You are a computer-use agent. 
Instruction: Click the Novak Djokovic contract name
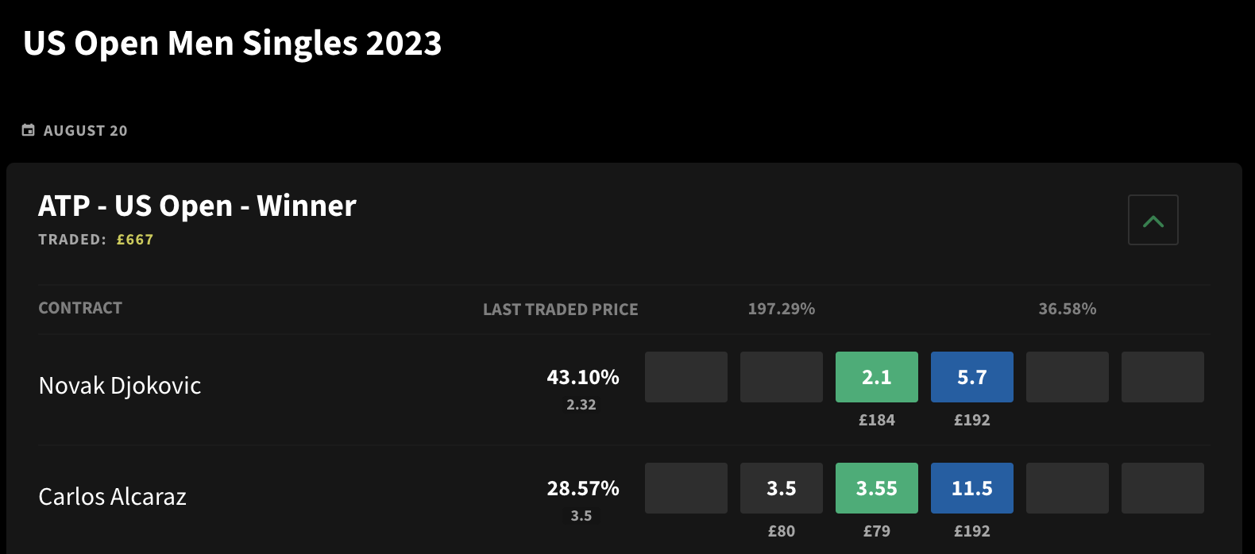120,386
